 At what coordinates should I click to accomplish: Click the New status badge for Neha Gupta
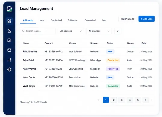coord(110,77)
